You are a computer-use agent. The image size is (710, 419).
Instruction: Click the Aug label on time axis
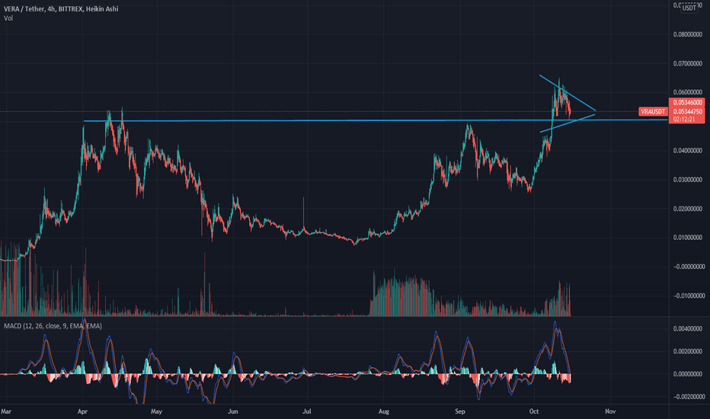coord(383,411)
